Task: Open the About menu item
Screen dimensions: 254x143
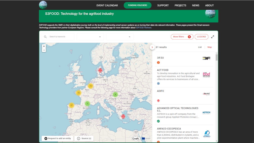Action: pyautogui.click(x=209, y=5)
